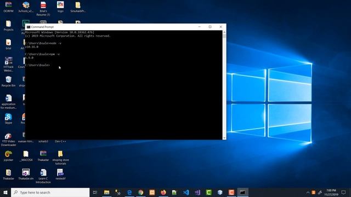Click the network icon in system tray

(x=320, y=192)
